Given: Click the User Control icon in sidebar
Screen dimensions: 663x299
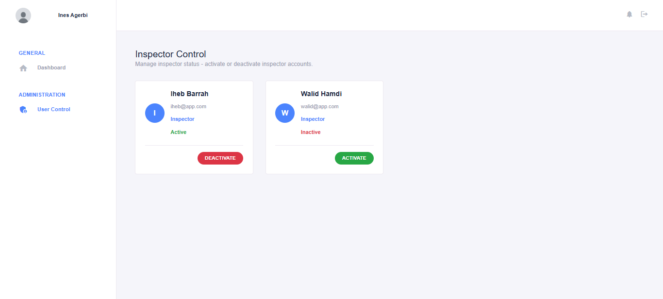Looking at the screenshot, I should coord(23,109).
